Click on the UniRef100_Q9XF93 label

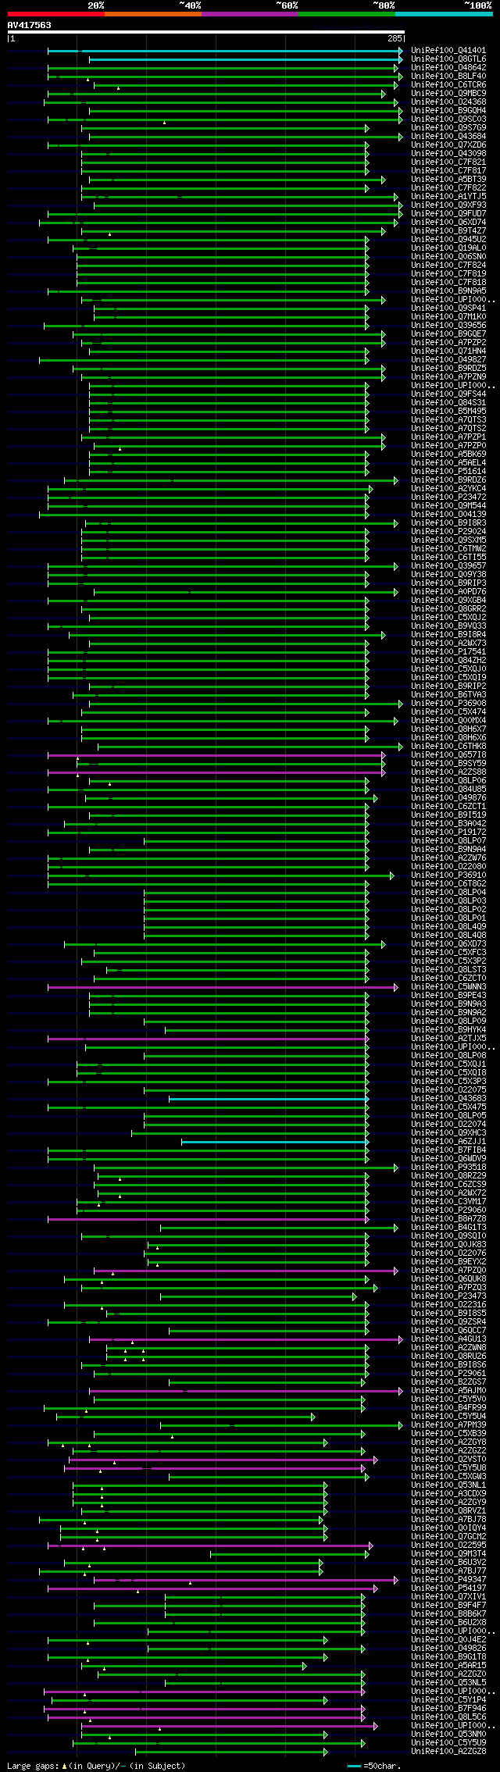coord(448,205)
